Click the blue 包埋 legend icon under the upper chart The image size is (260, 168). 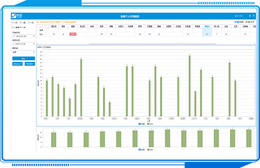pyautogui.click(x=140, y=124)
